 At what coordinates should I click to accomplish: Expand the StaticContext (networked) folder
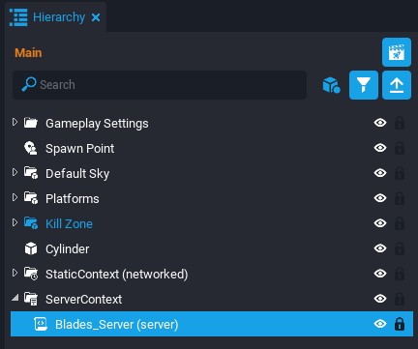point(15,273)
